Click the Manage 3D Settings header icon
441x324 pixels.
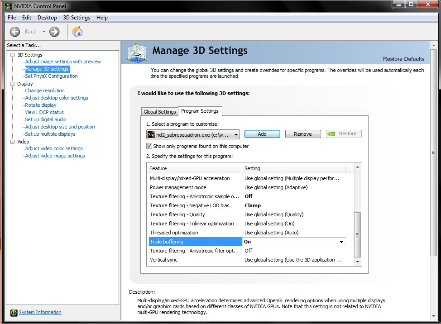pyautogui.click(x=137, y=52)
